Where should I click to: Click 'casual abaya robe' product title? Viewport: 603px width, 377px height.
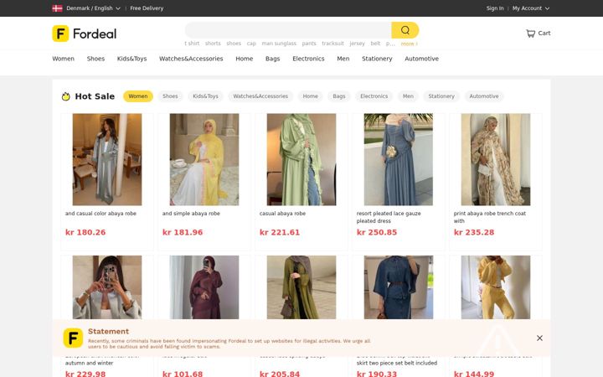tap(283, 214)
